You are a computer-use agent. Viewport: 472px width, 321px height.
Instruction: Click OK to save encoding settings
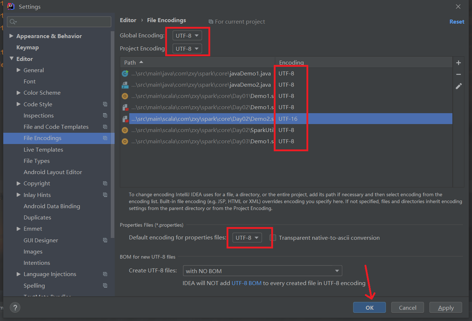(369, 307)
